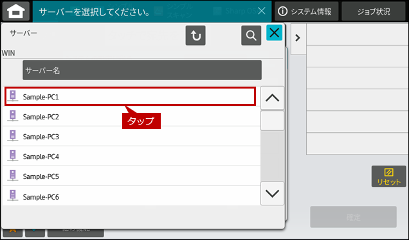Image resolution: width=409 pixels, height=240 pixels.
Task: Open ジョブ状況
Action: click(x=374, y=12)
